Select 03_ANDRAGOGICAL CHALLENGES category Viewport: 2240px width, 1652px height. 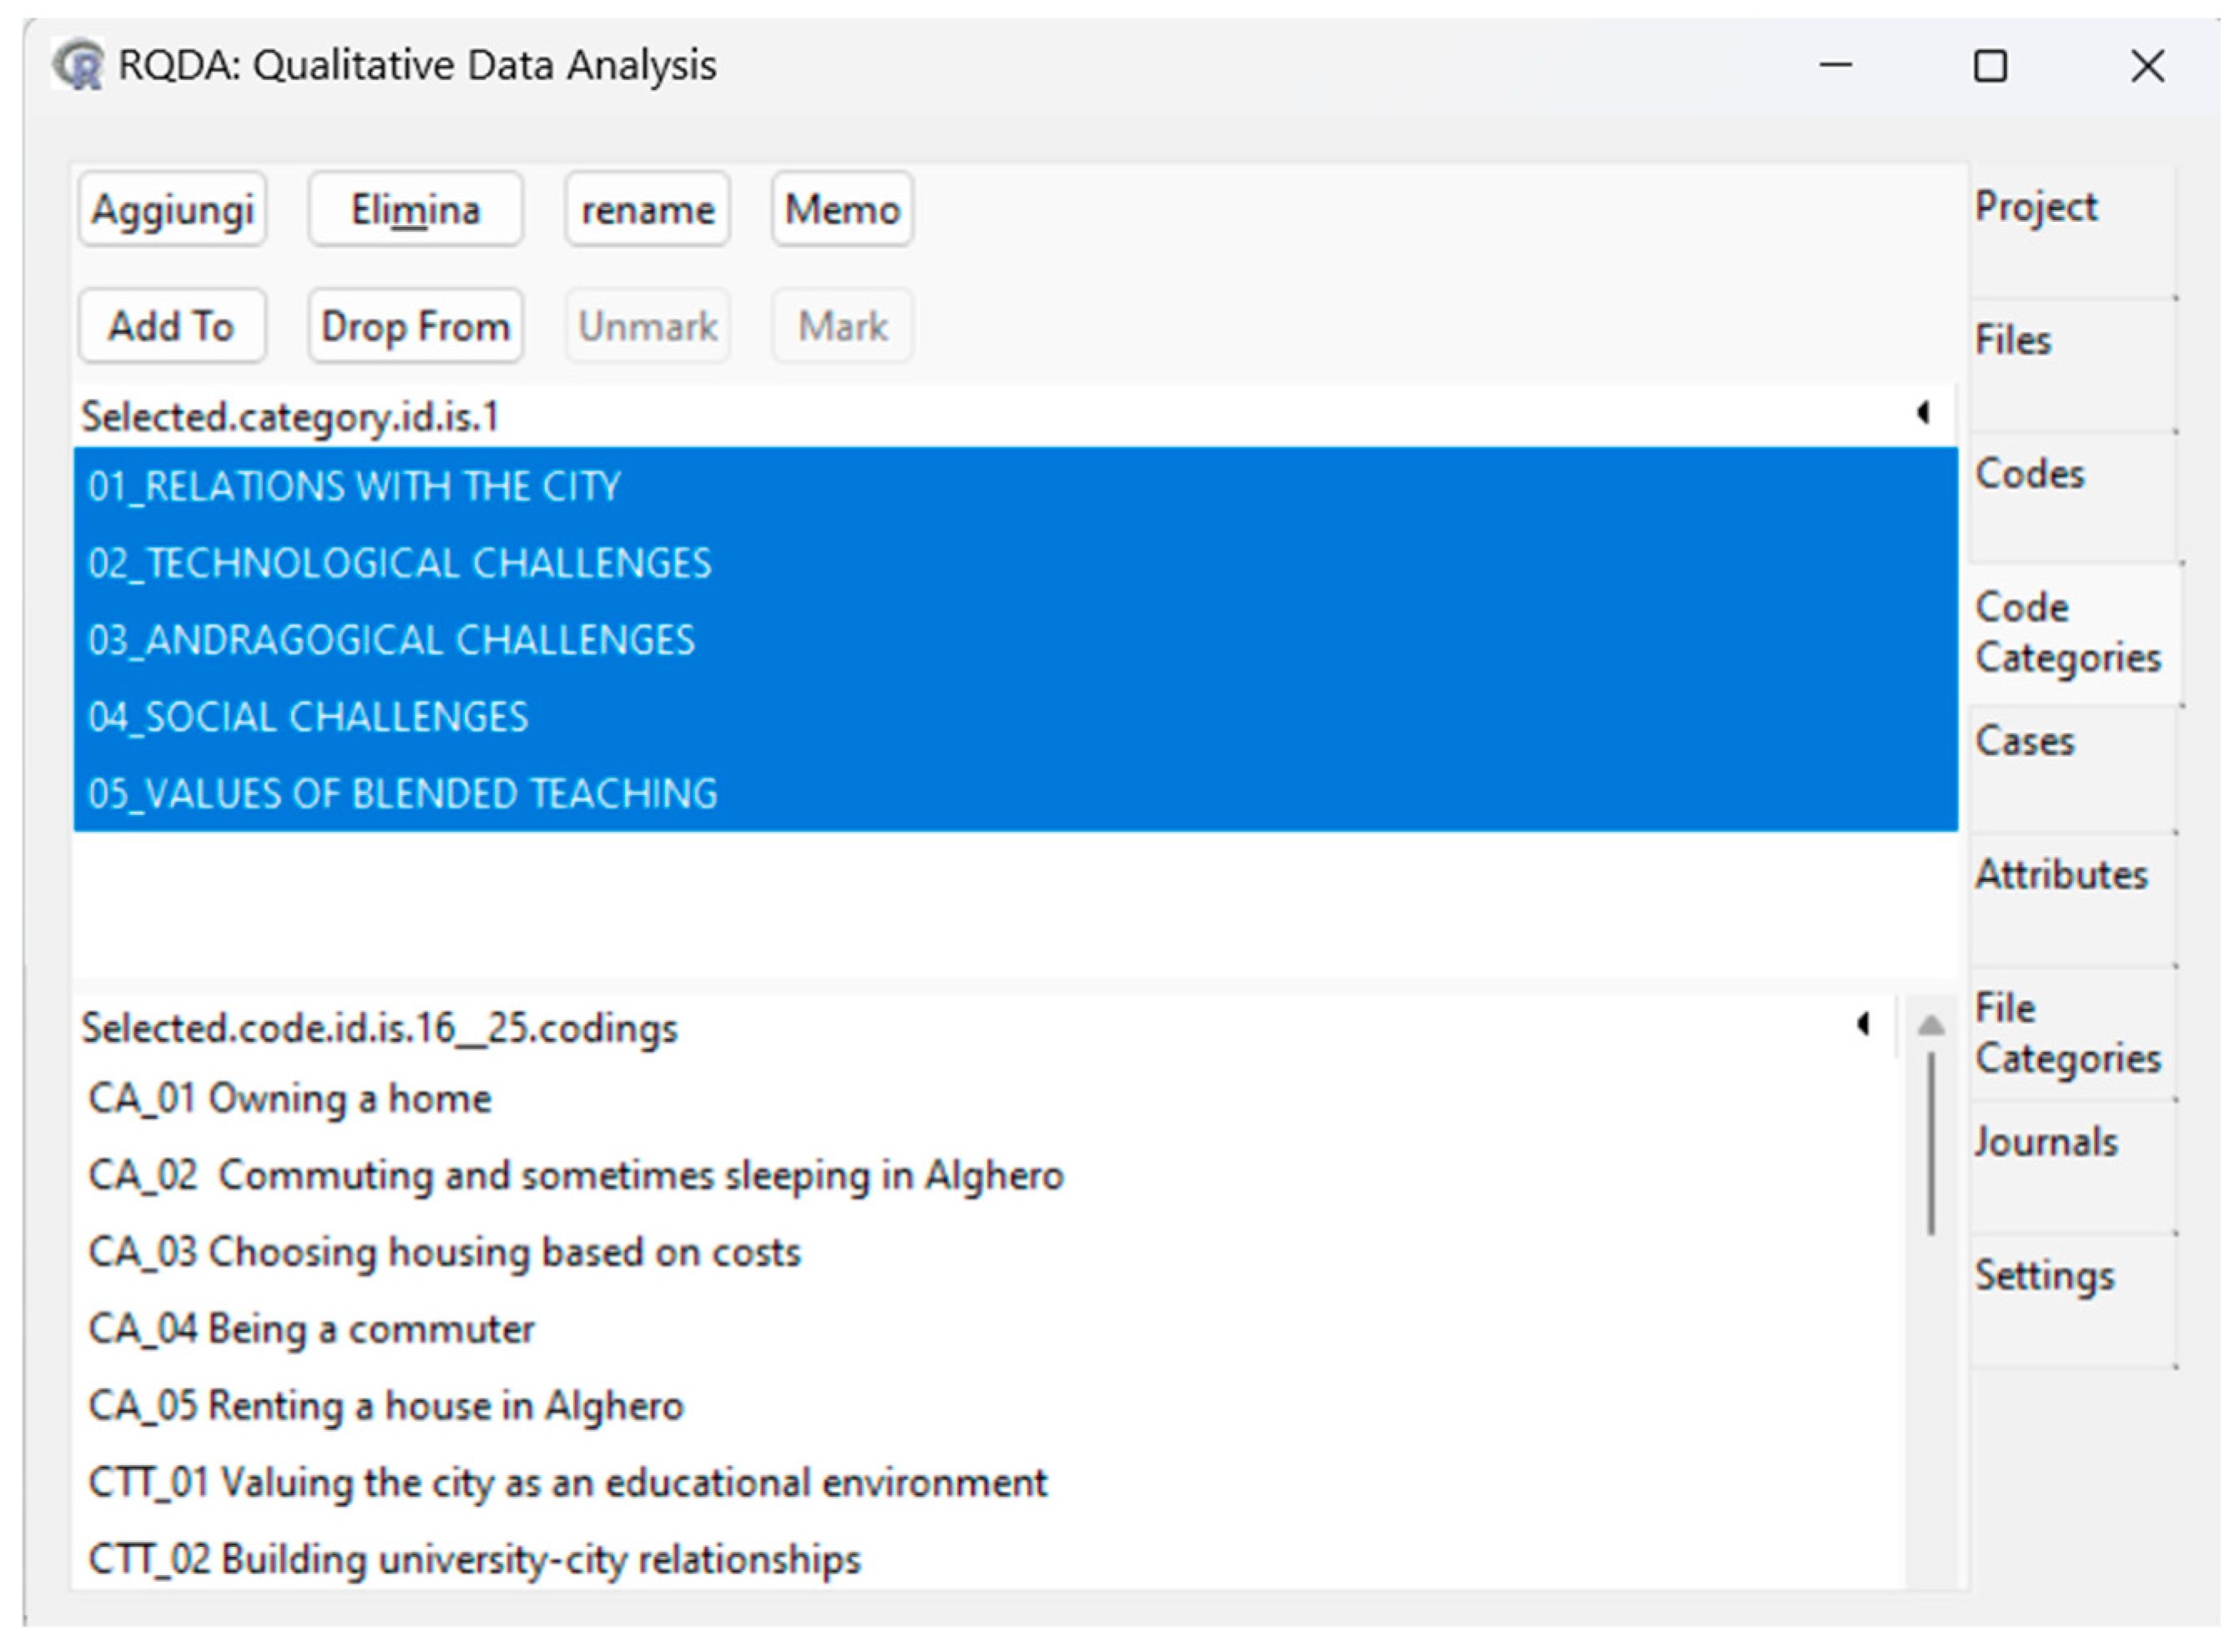point(391,640)
